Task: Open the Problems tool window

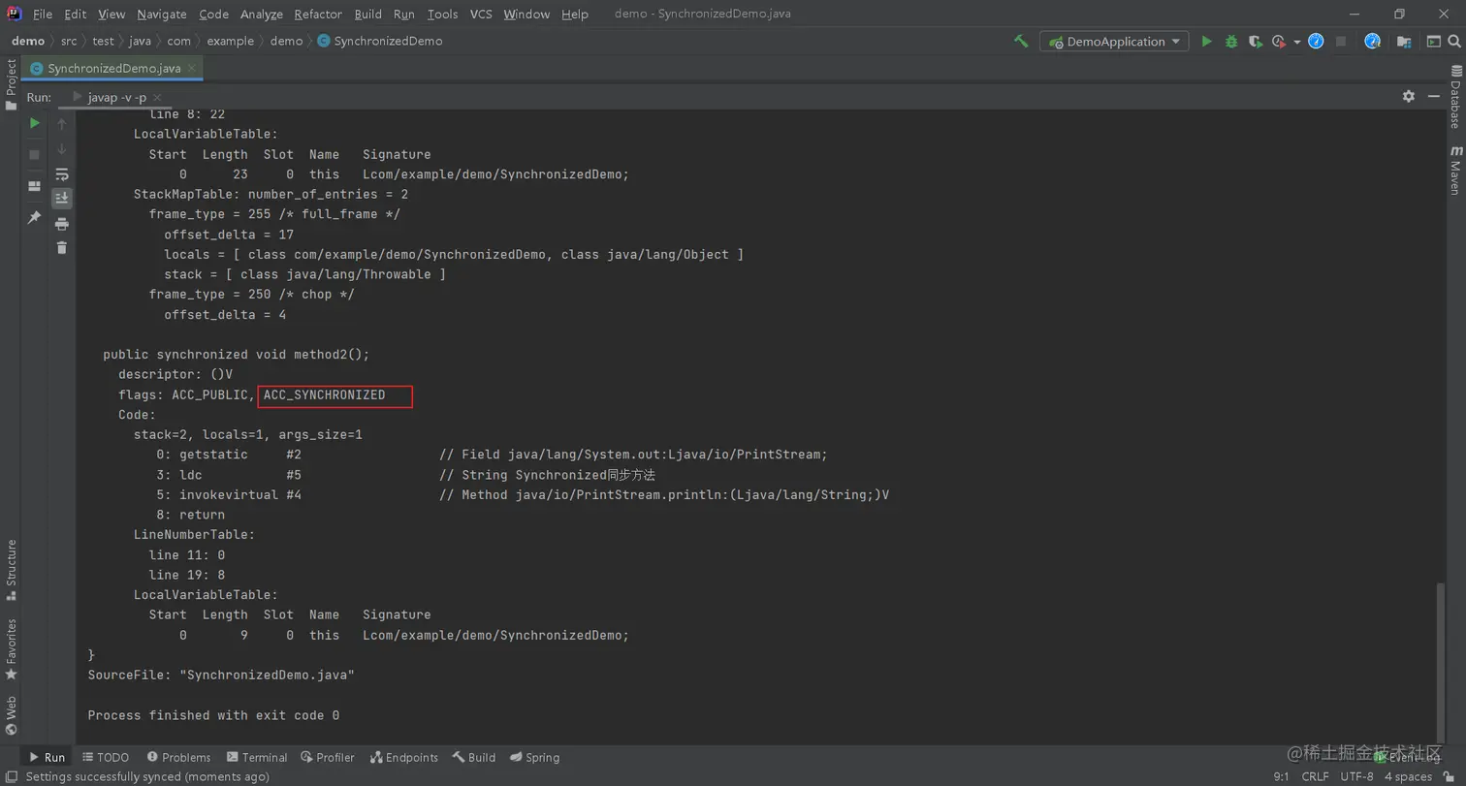Action: pos(178,757)
